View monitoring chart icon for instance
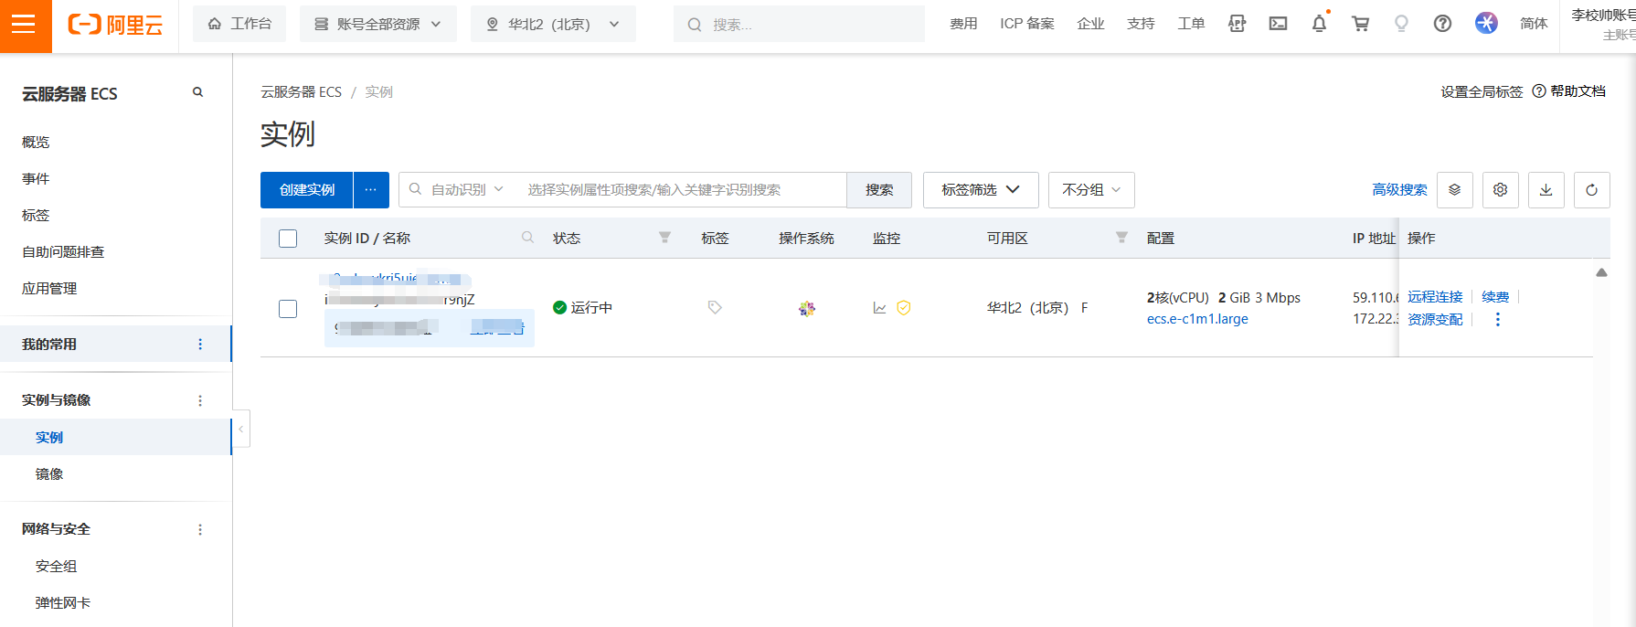Screen dimensions: 1636x627 click(879, 308)
